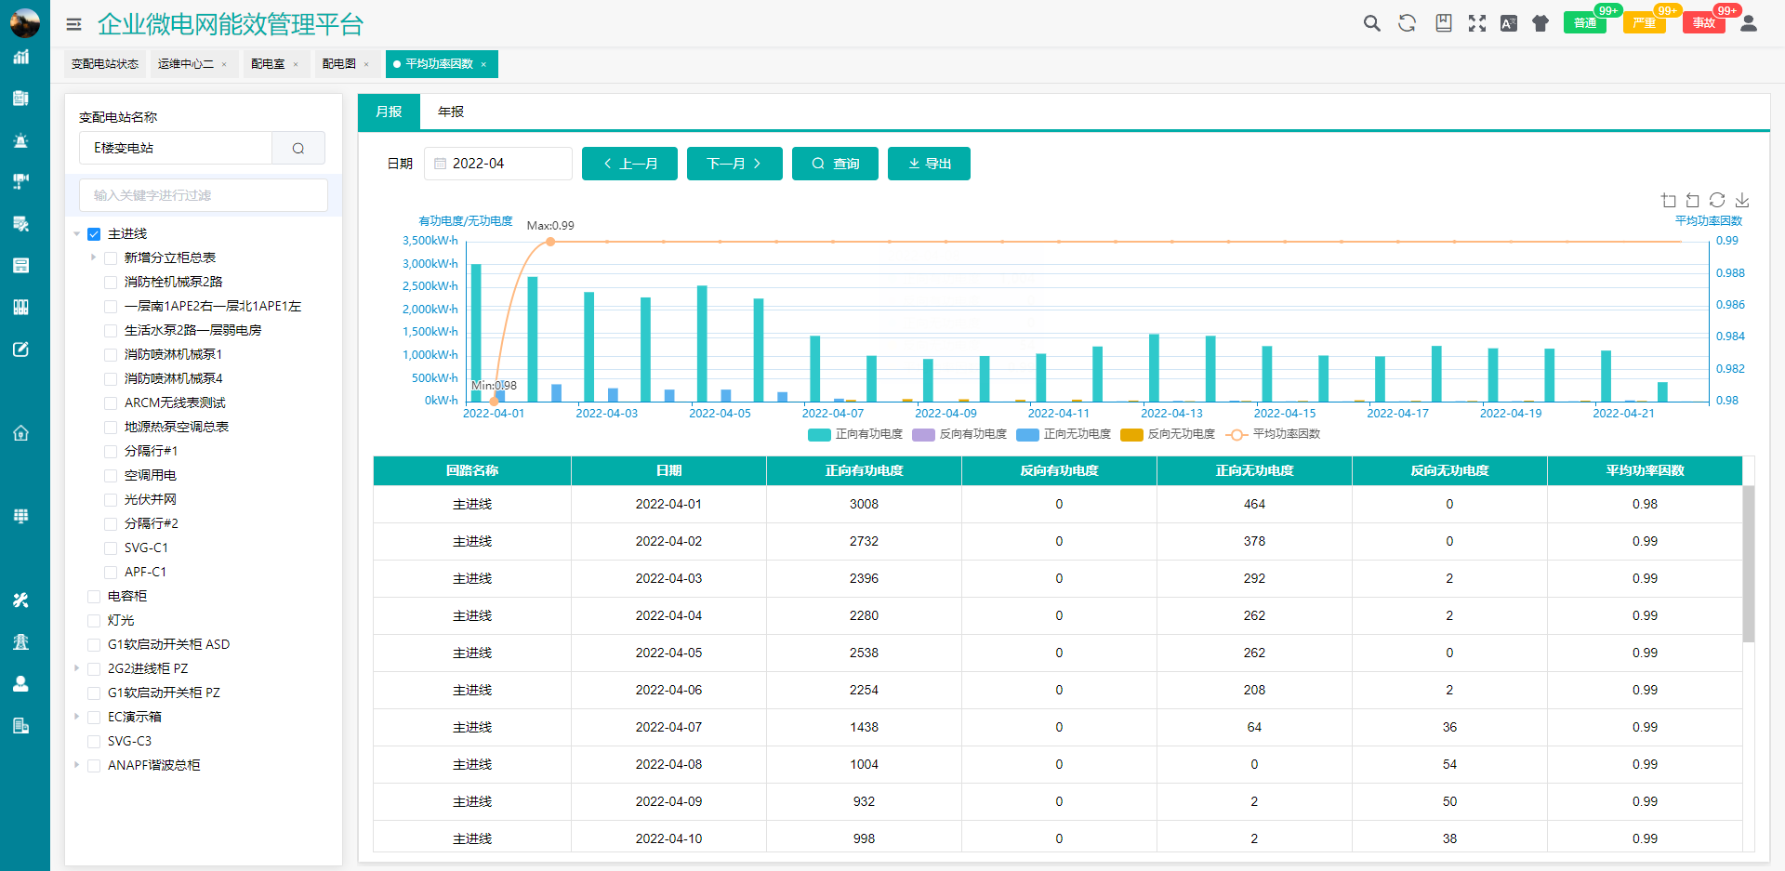Focus the 输入关键字进行过滤 filter field

coord(204,195)
